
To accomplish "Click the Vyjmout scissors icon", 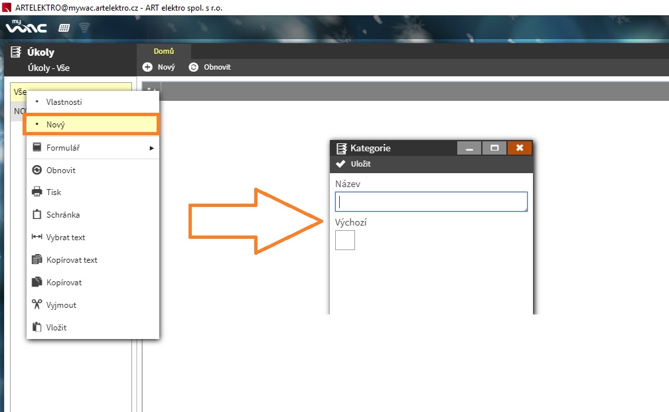I will [x=37, y=305].
